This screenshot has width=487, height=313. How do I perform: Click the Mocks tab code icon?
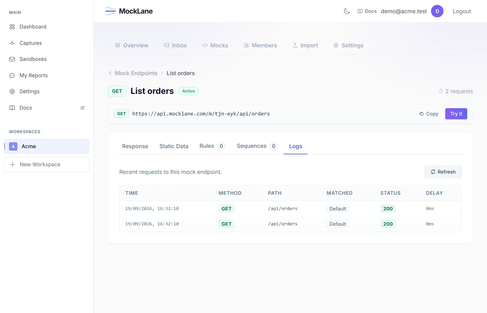pyautogui.click(x=205, y=45)
